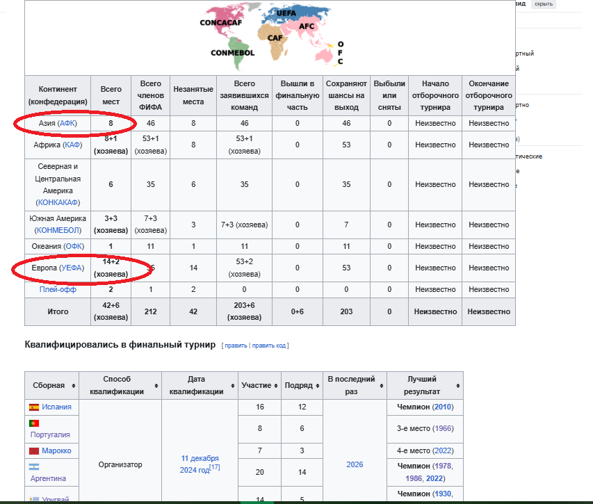Click the 212 total FIFA members cell
Screen dimensions: 593x504
tap(151, 311)
